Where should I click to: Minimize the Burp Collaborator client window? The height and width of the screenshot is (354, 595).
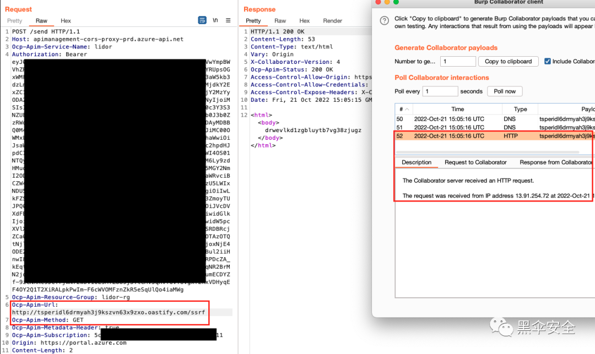pyautogui.click(x=387, y=2)
